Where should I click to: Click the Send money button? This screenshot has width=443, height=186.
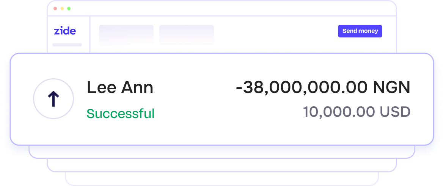click(360, 31)
